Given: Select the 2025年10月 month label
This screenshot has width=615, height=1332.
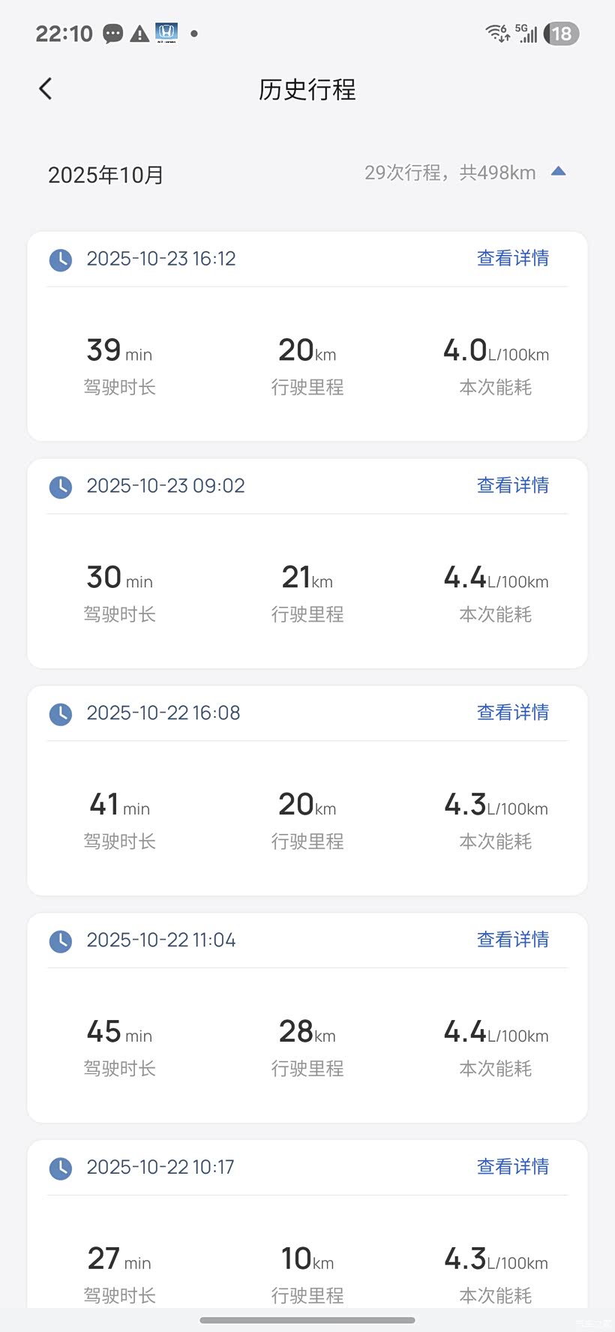Looking at the screenshot, I should [x=106, y=175].
